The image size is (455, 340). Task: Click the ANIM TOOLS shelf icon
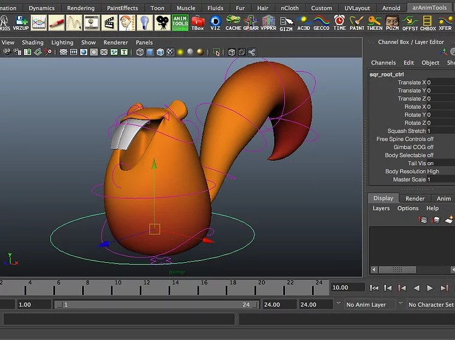pos(180,23)
